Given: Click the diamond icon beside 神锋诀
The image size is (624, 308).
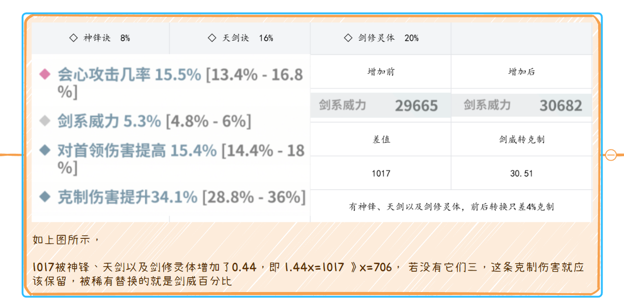Looking at the screenshot, I should click(x=73, y=38).
